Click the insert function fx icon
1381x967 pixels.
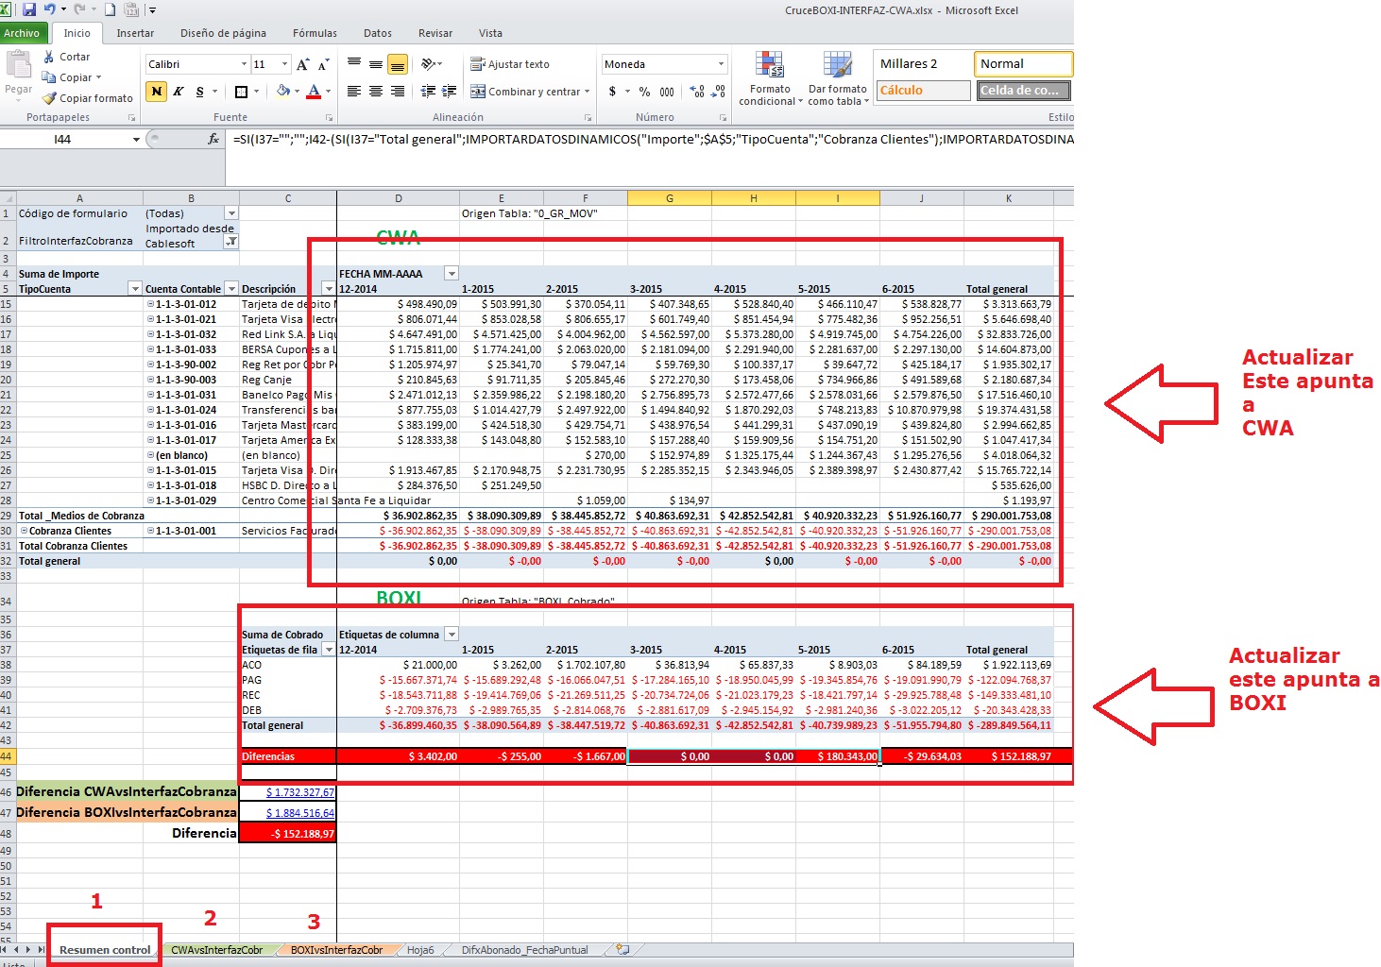[213, 139]
